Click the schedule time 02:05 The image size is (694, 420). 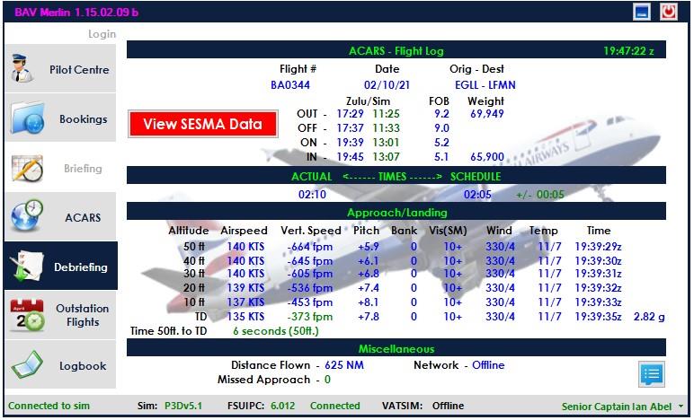click(477, 195)
